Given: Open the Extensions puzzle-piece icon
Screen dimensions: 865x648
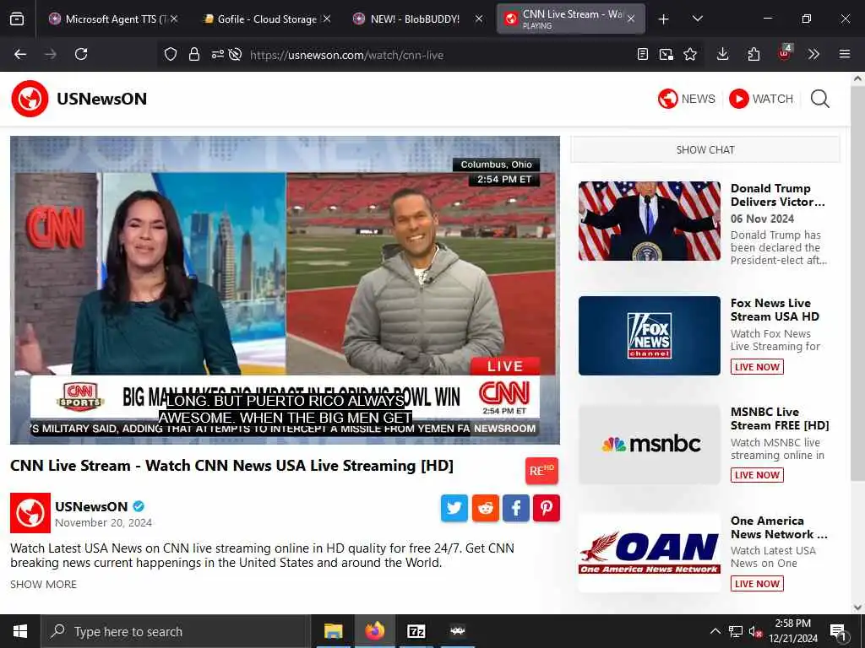Looking at the screenshot, I should click(753, 54).
